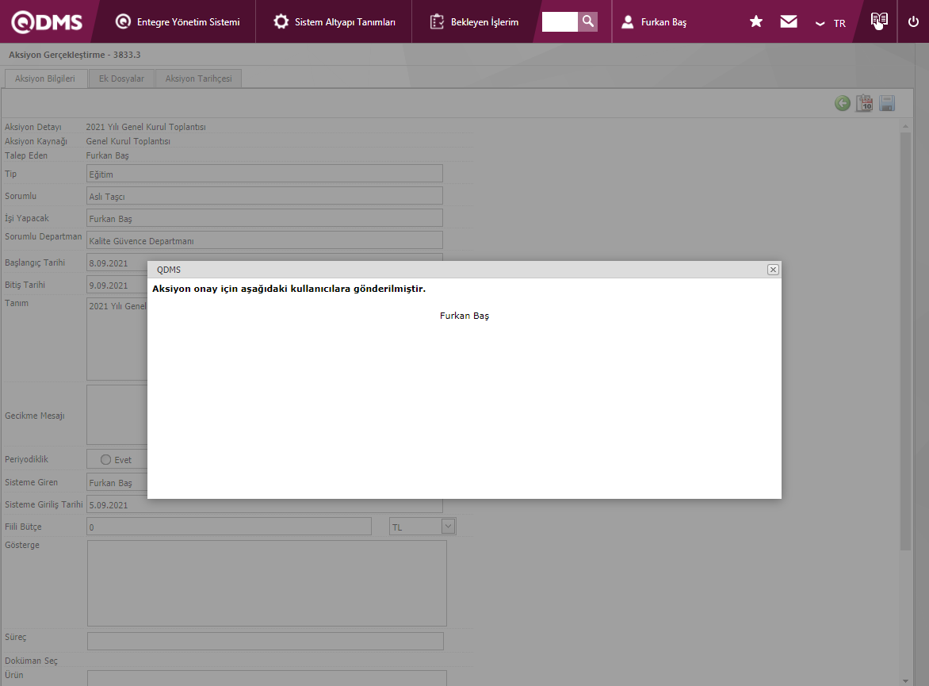Click the green back arrow icon
The height and width of the screenshot is (686, 929).
(843, 103)
